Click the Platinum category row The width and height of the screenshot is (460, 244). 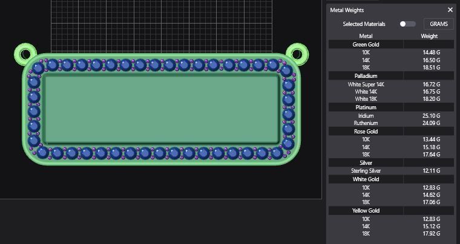tap(392, 108)
